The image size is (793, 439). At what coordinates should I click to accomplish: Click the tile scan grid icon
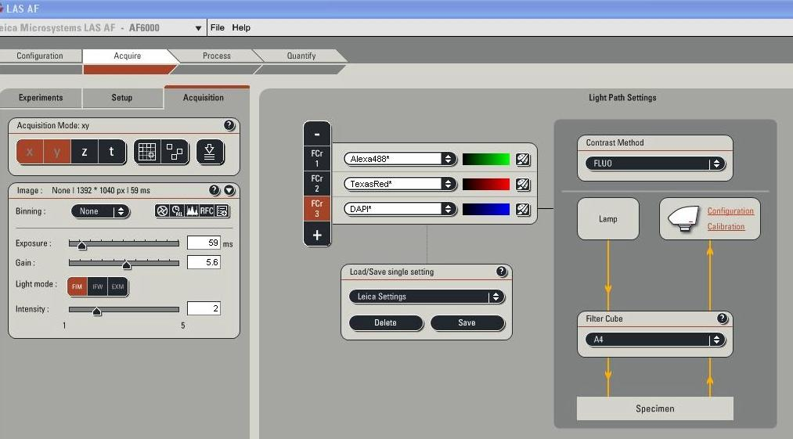tap(147, 152)
